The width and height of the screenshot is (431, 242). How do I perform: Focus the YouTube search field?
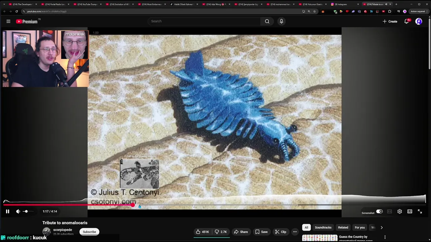(204, 21)
